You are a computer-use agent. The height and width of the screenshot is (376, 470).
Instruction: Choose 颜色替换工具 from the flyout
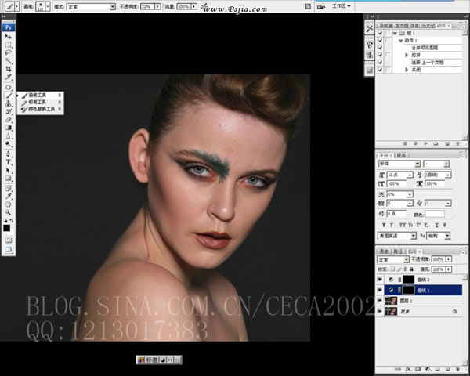40,109
